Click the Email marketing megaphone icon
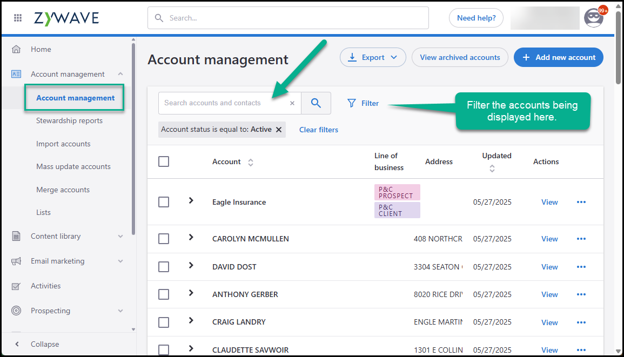Viewport: 624px width, 357px height. tap(16, 261)
